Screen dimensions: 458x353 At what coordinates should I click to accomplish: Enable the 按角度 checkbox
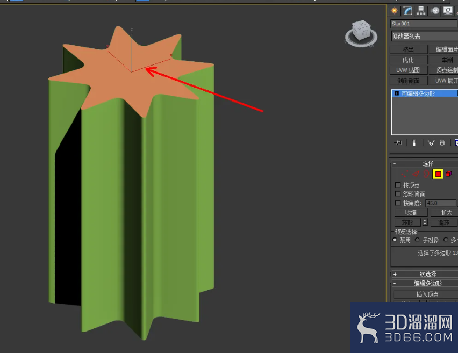point(398,203)
